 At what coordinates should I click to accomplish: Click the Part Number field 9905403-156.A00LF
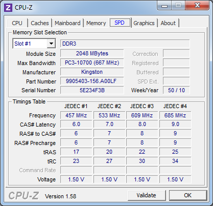tap(92, 81)
